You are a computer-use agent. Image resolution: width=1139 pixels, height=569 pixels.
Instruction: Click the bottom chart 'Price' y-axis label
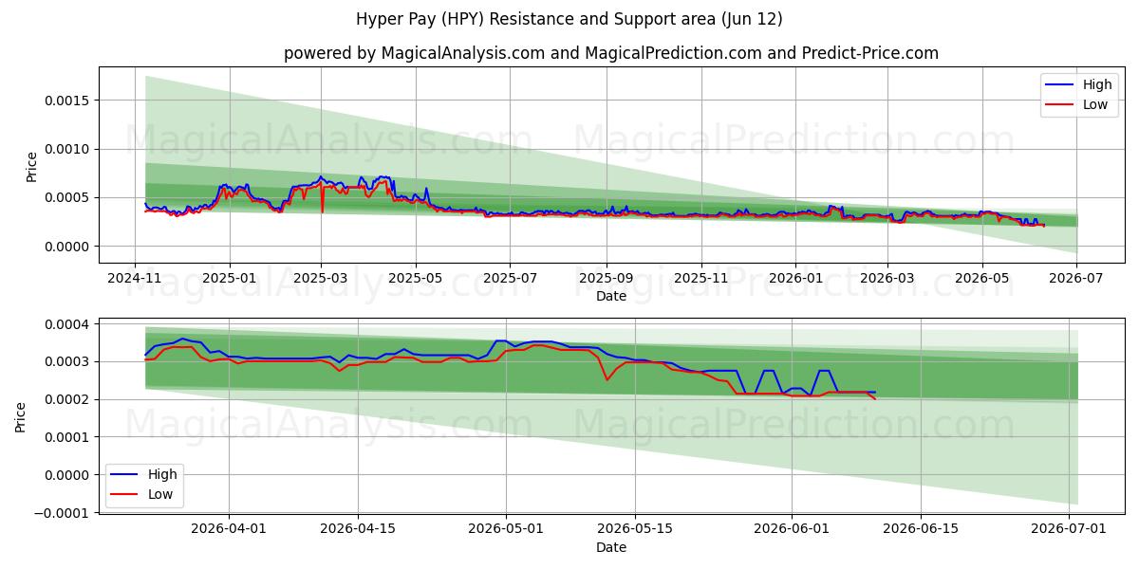tap(21, 416)
